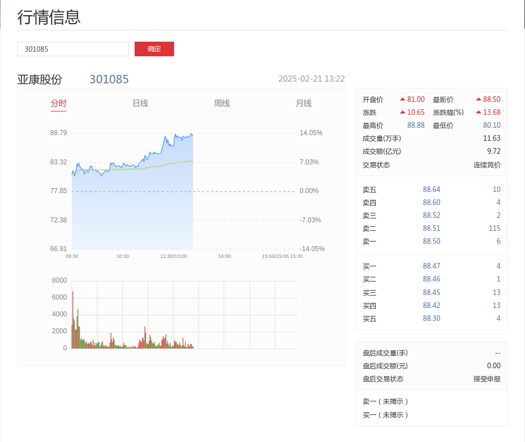Select the 卖一 price 88.50
The width and height of the screenshot is (525, 442).
point(431,241)
